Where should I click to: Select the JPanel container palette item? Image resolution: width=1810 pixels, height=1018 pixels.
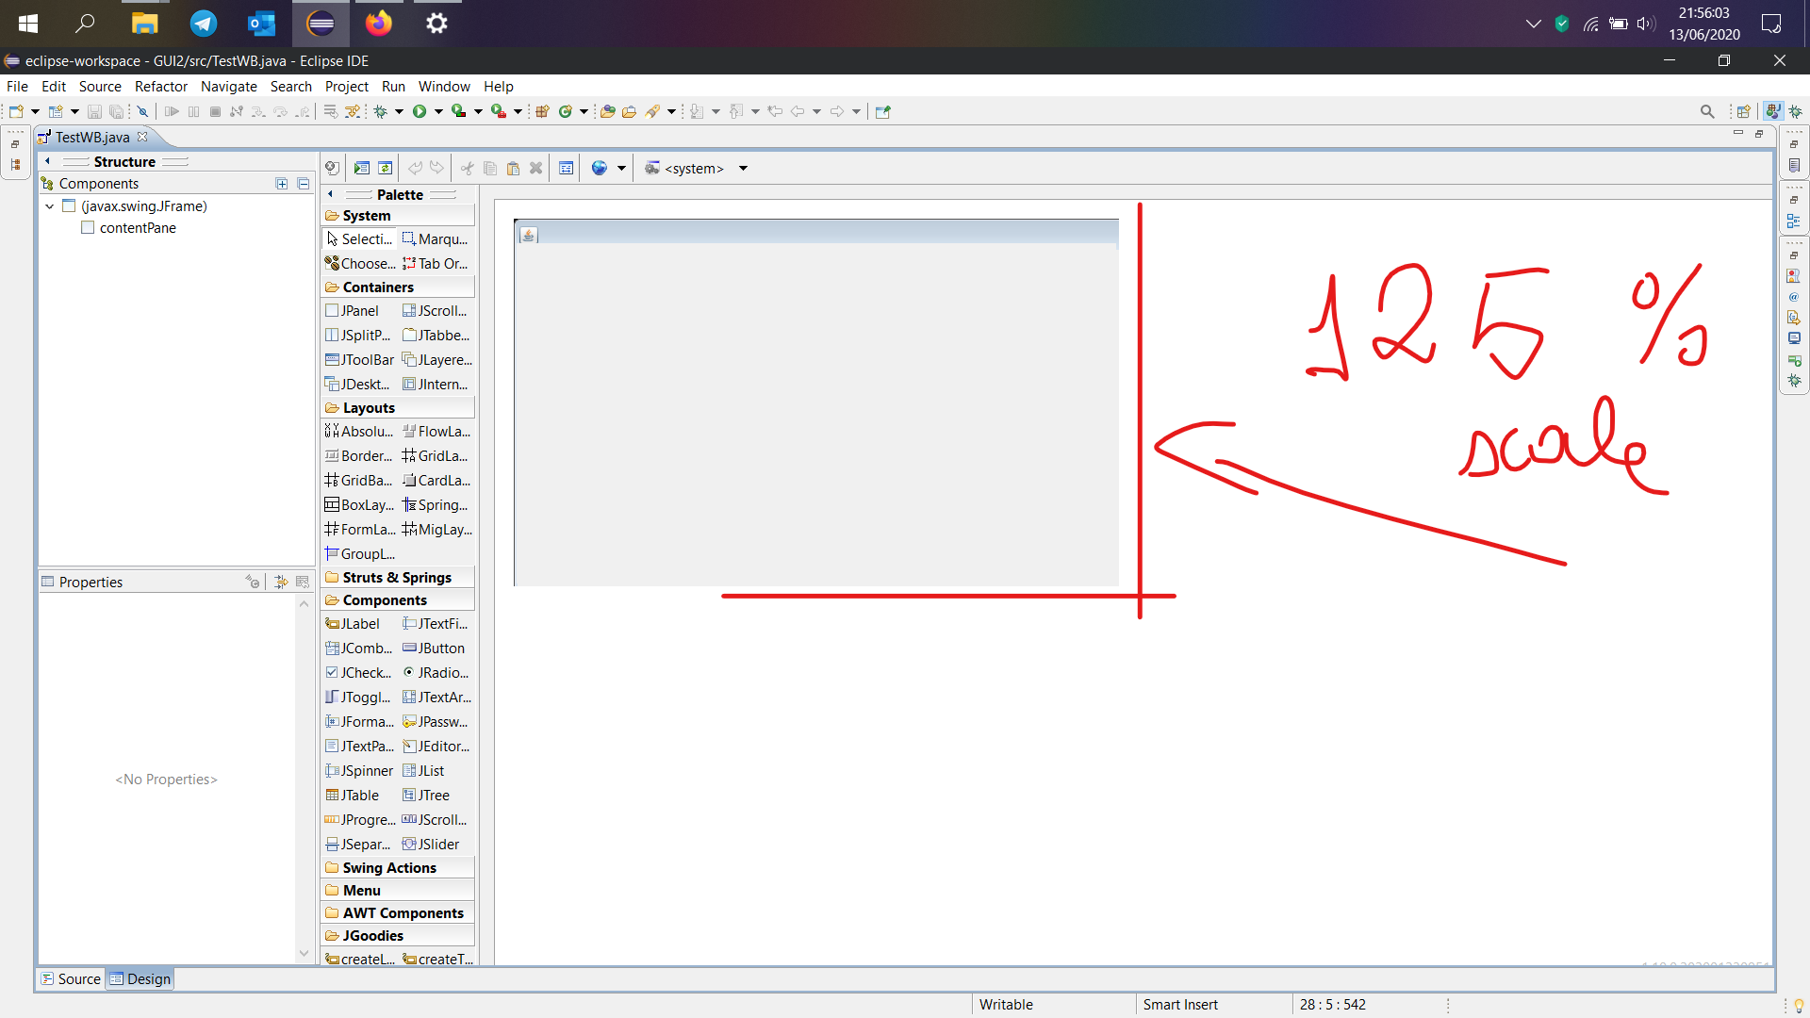point(352,311)
